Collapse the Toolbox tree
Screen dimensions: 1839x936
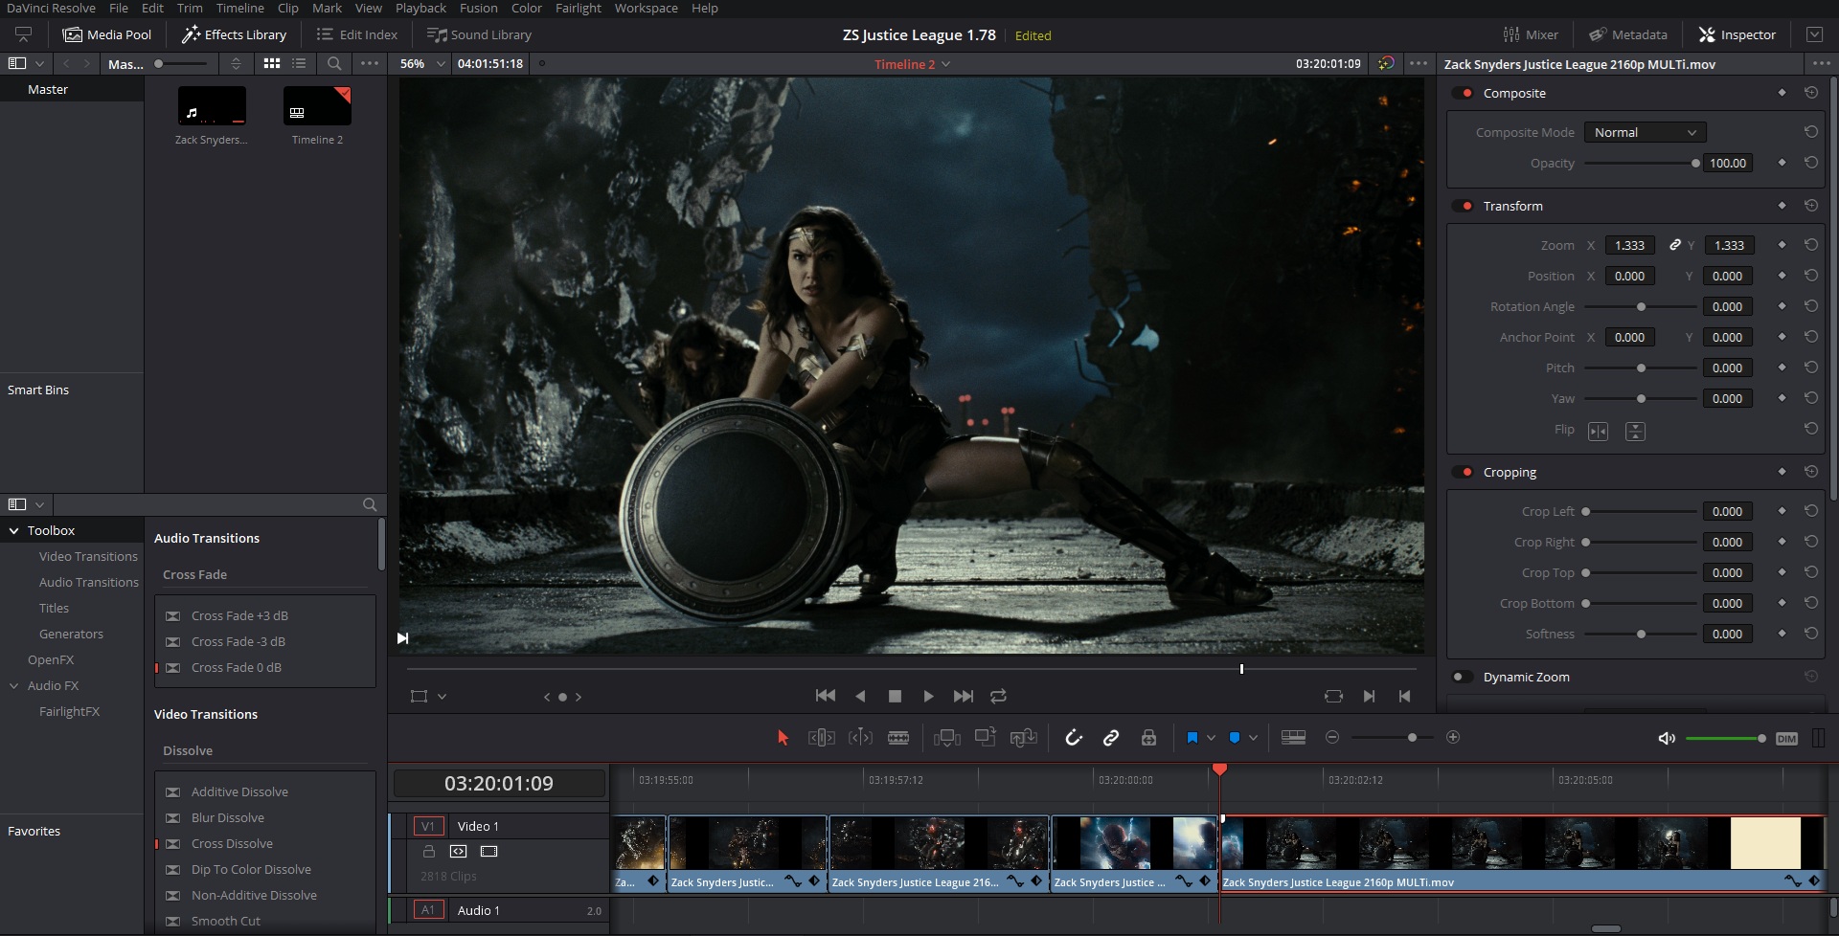click(14, 530)
